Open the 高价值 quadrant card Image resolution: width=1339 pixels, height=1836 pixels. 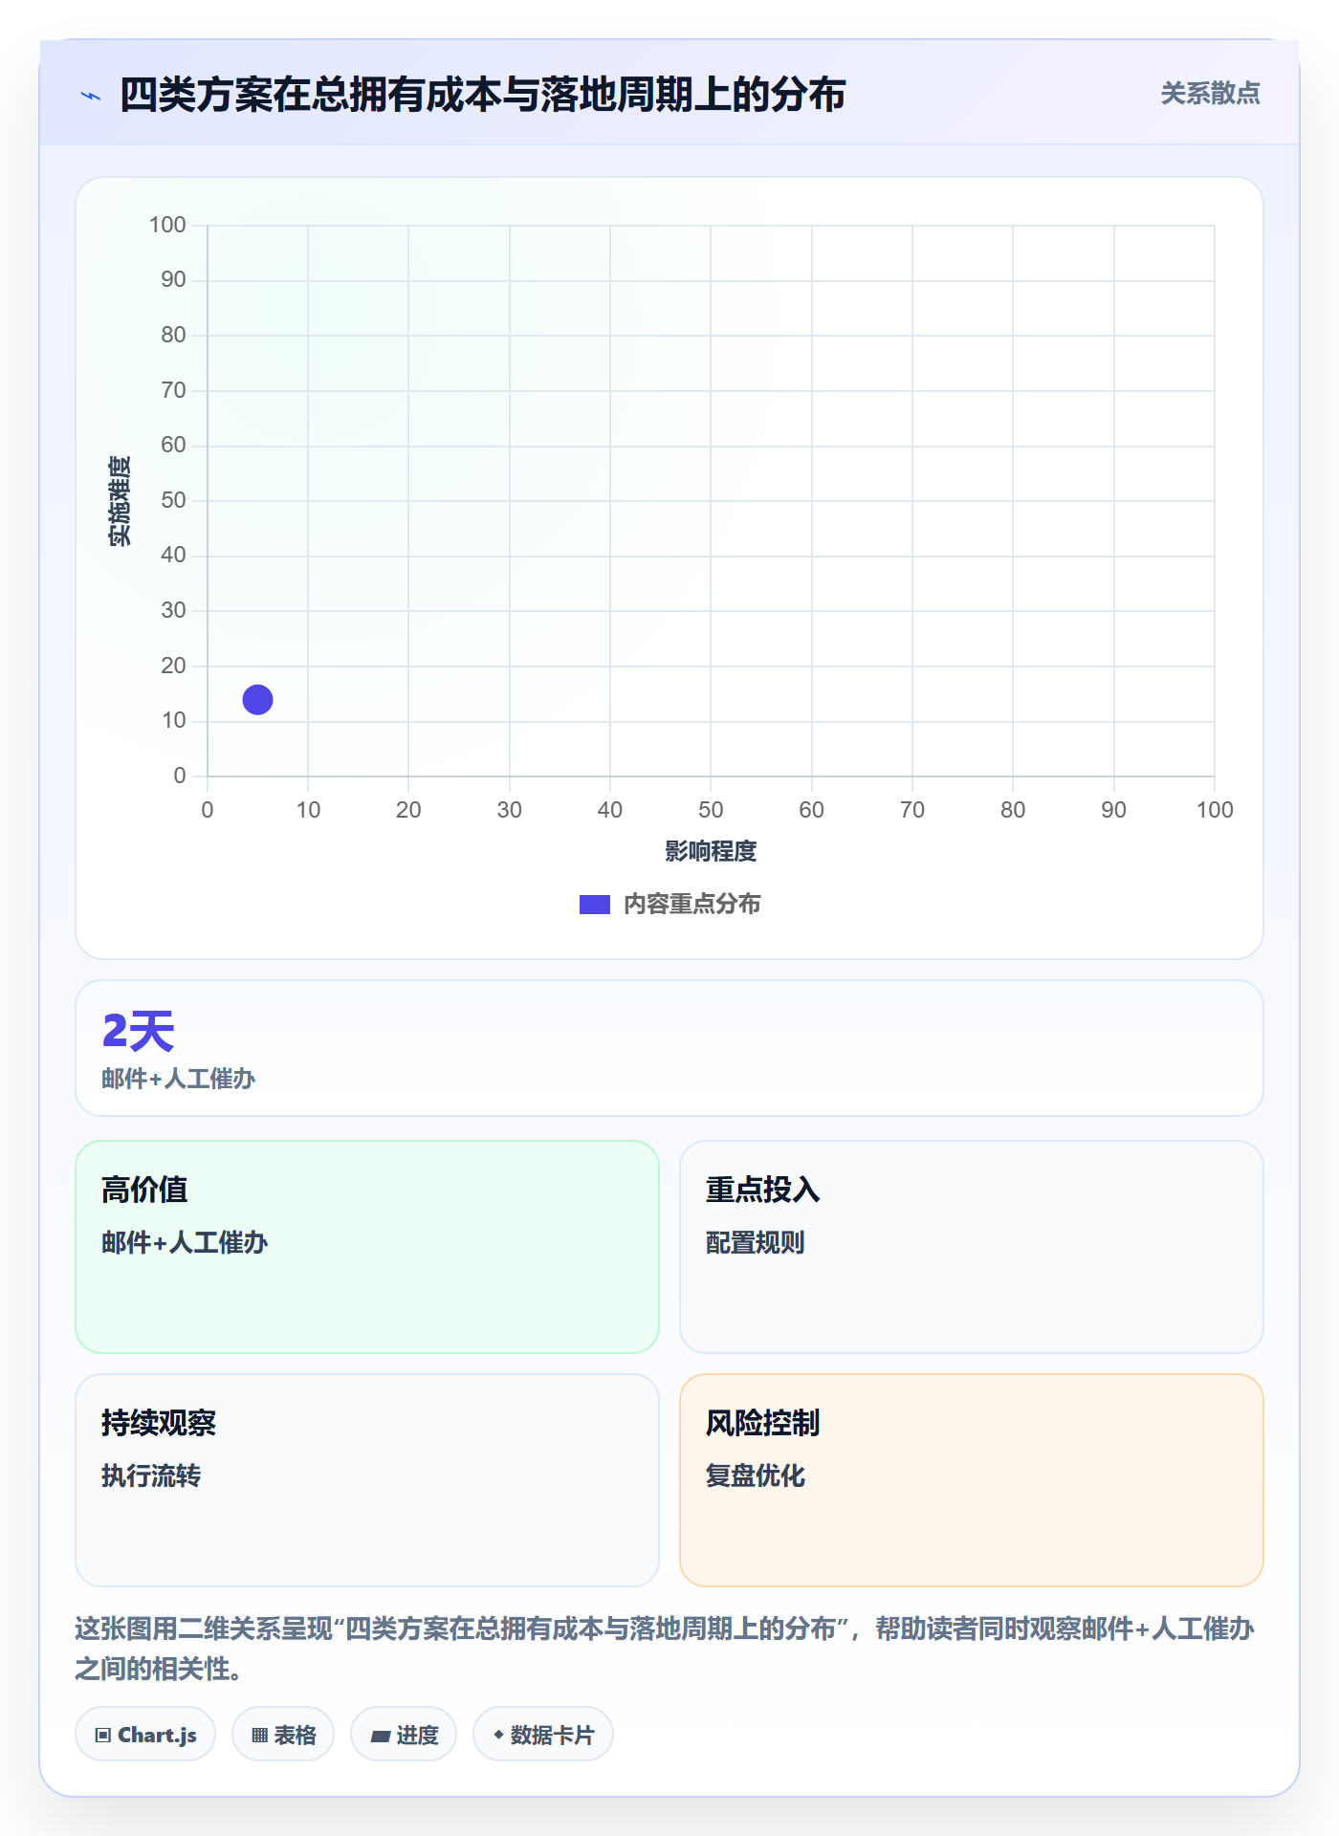(367, 1247)
